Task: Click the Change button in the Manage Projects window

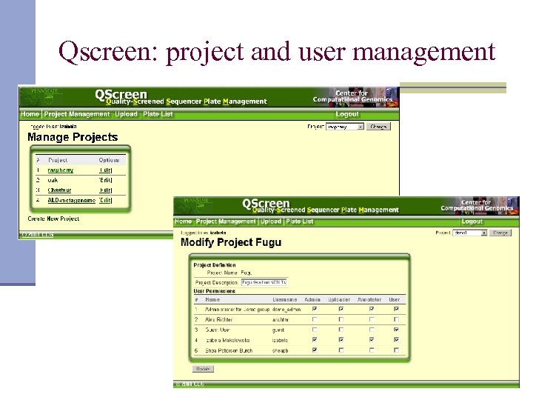Action: point(378,127)
